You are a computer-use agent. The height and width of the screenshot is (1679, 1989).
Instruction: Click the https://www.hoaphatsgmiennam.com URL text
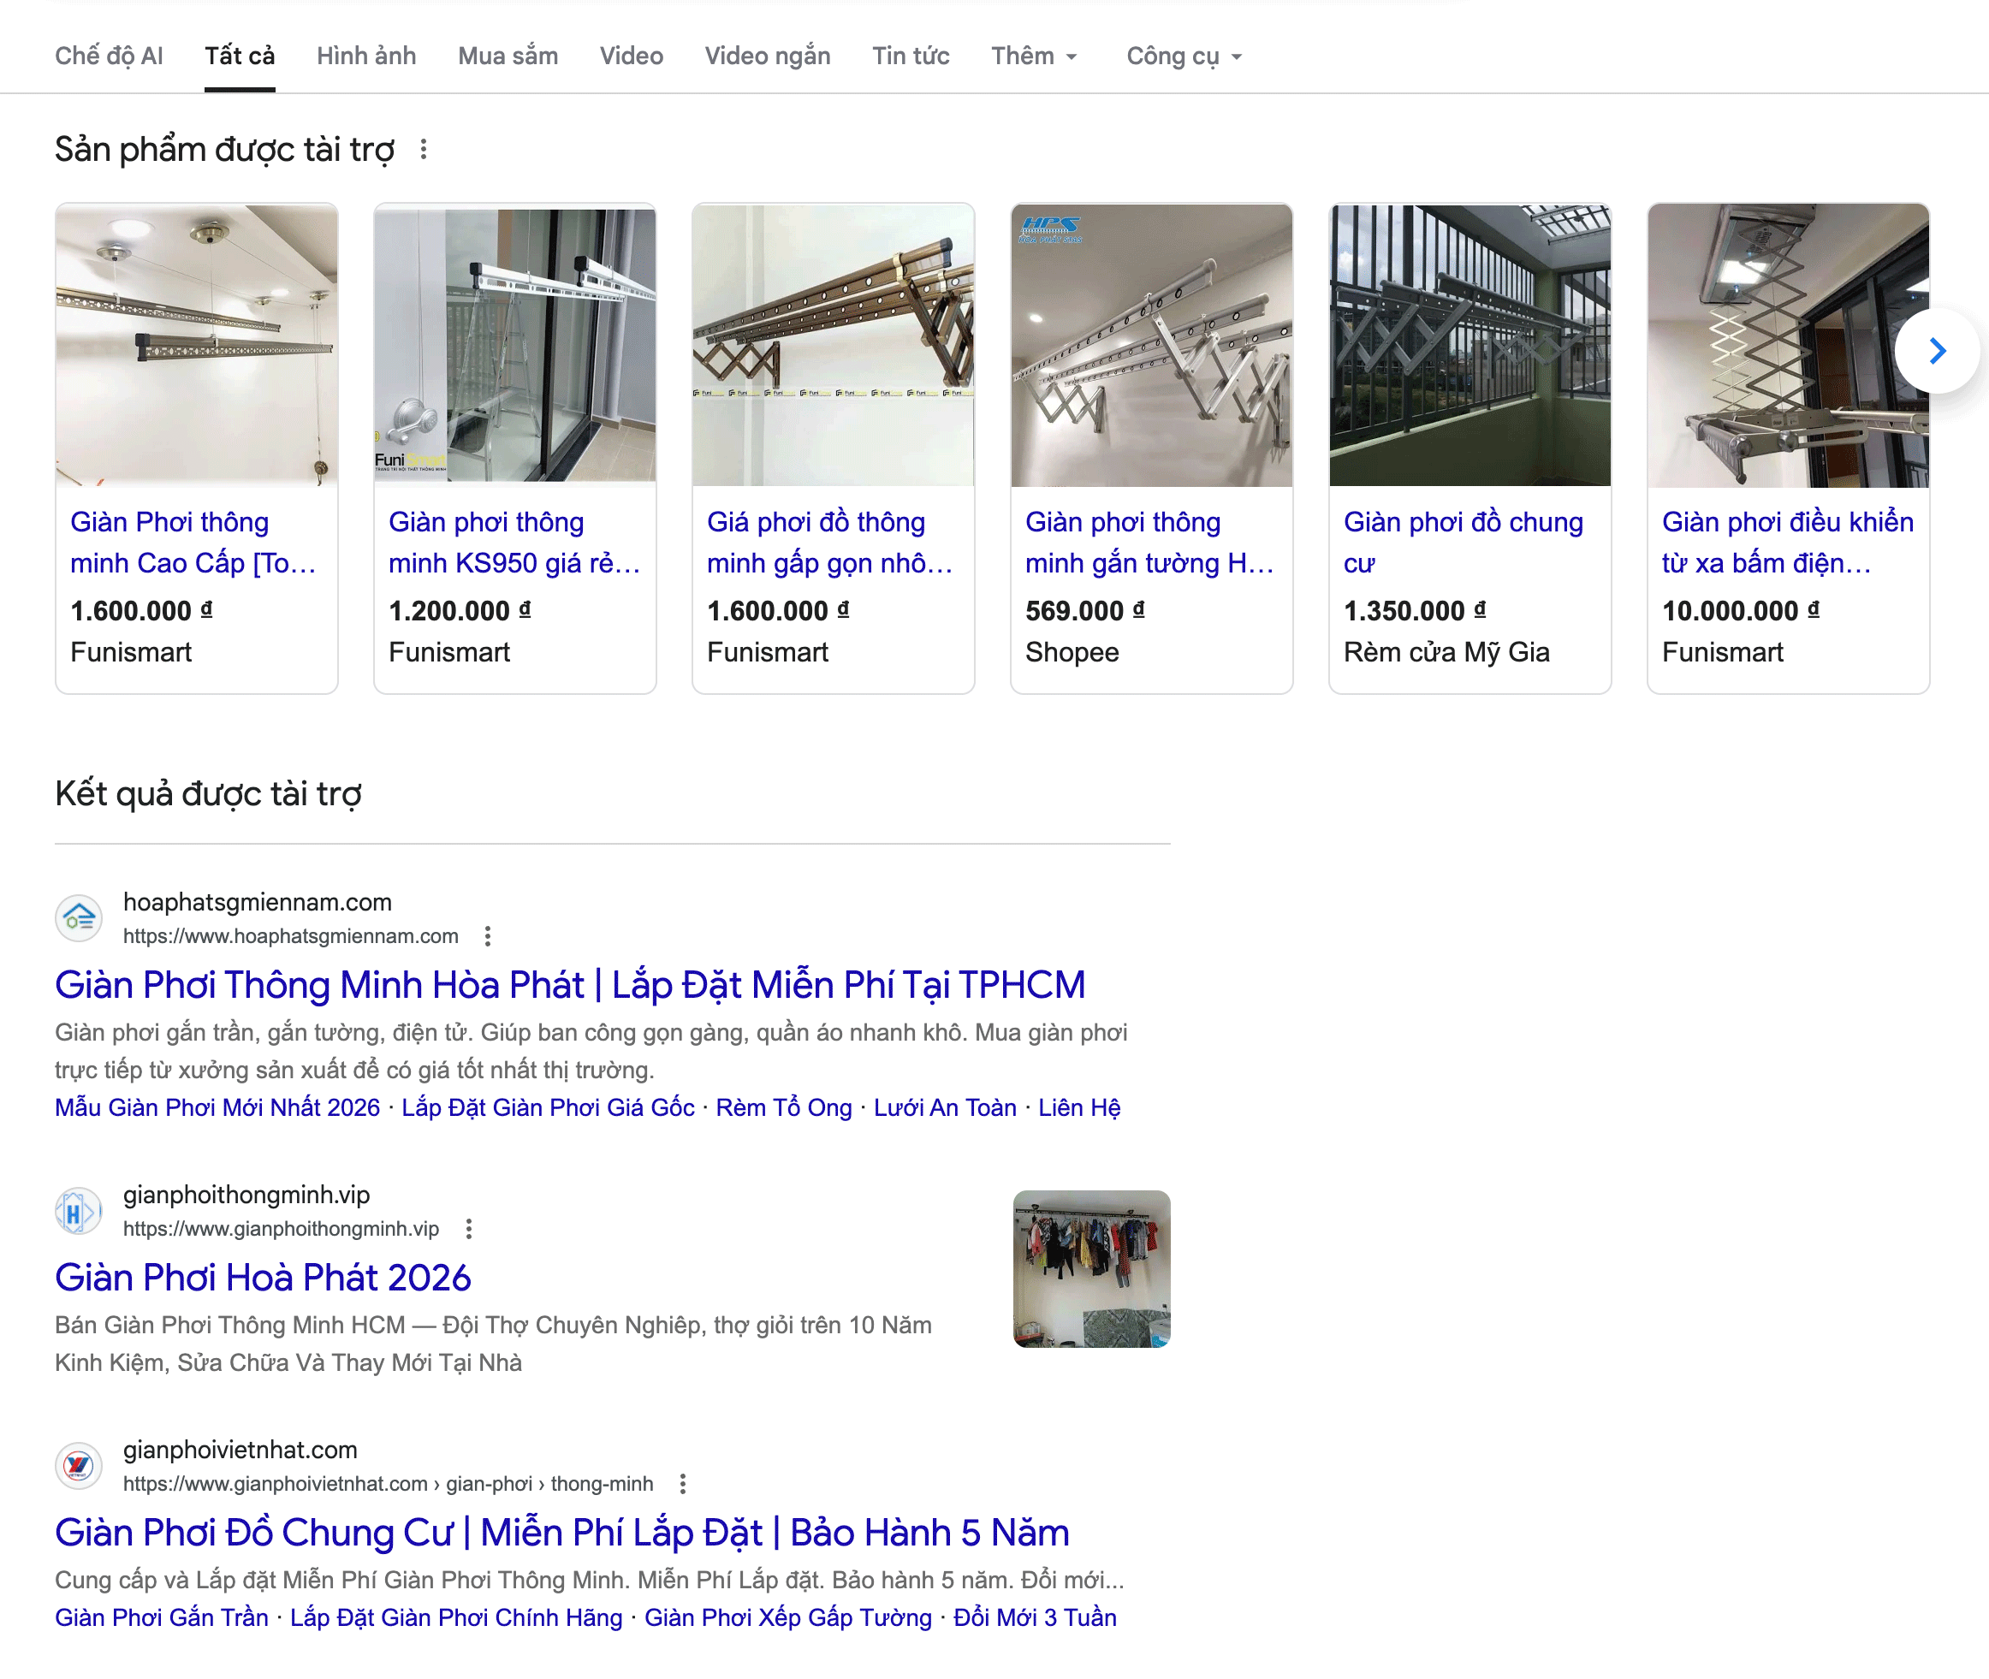[x=290, y=936]
